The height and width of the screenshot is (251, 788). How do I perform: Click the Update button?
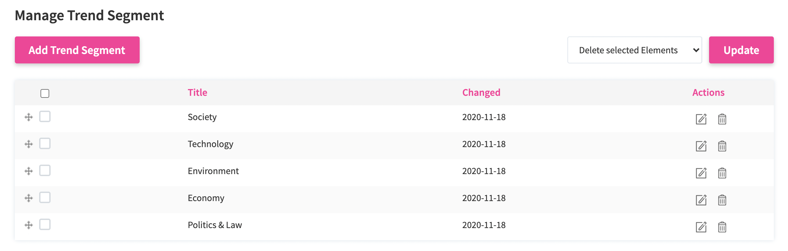coord(741,50)
